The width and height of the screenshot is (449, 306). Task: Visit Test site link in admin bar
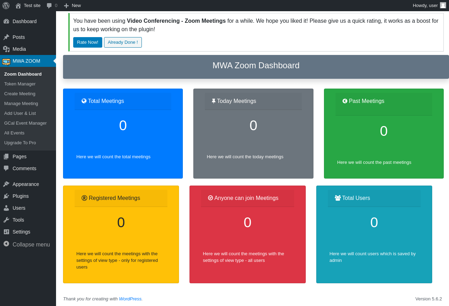pos(32,5)
